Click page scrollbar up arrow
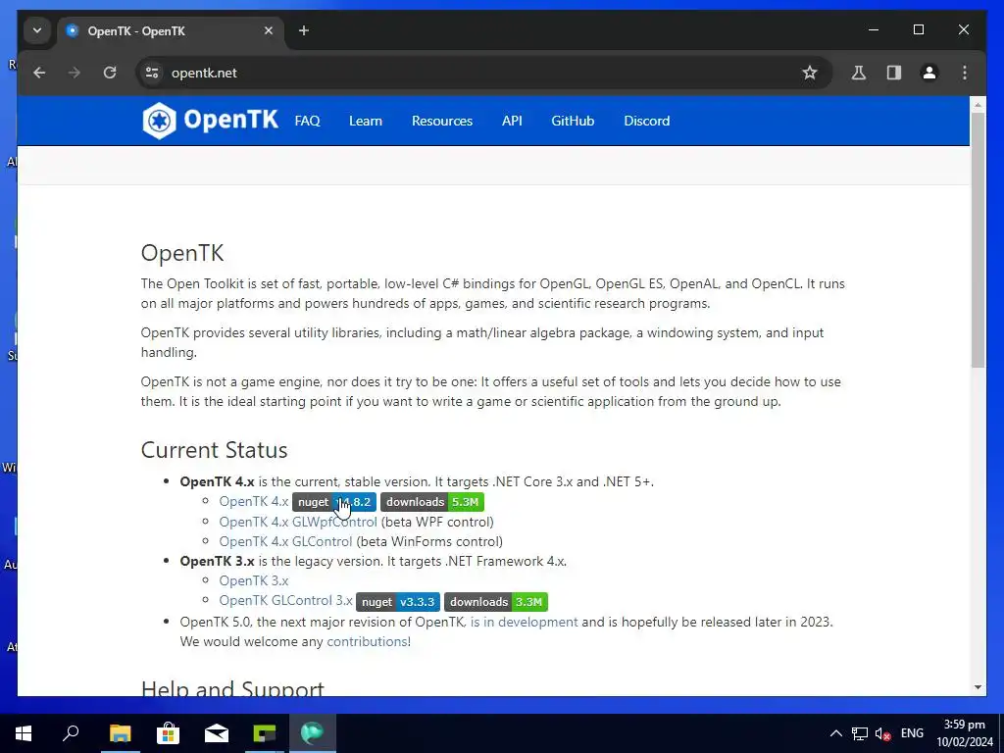 click(x=978, y=104)
